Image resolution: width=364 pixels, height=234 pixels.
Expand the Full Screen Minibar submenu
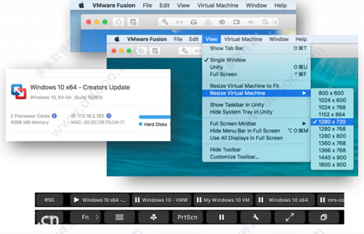point(256,123)
